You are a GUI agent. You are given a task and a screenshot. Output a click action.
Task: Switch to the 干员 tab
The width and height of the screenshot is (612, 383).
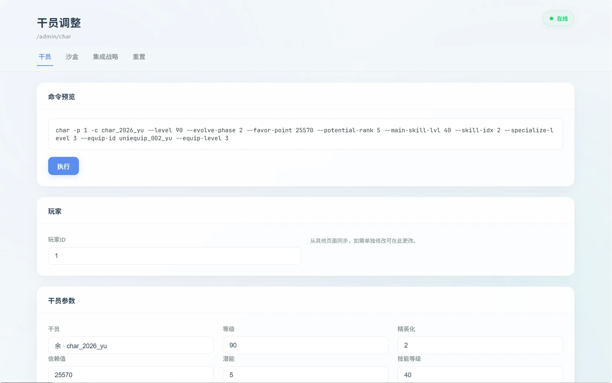pos(45,57)
